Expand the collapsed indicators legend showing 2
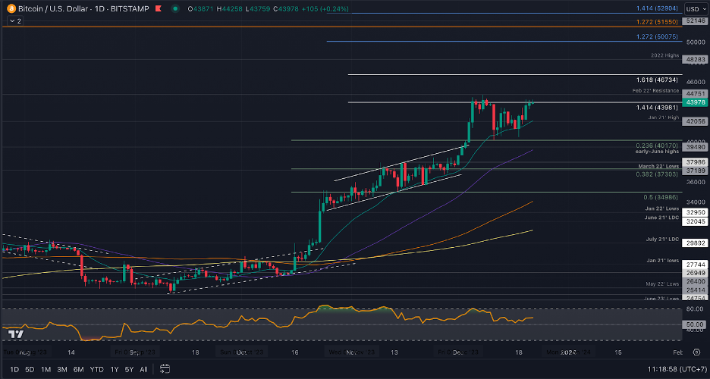This screenshot has width=710, height=379. pyautogui.click(x=14, y=21)
